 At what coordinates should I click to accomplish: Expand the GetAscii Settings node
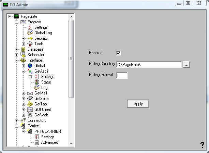[x=30, y=77]
